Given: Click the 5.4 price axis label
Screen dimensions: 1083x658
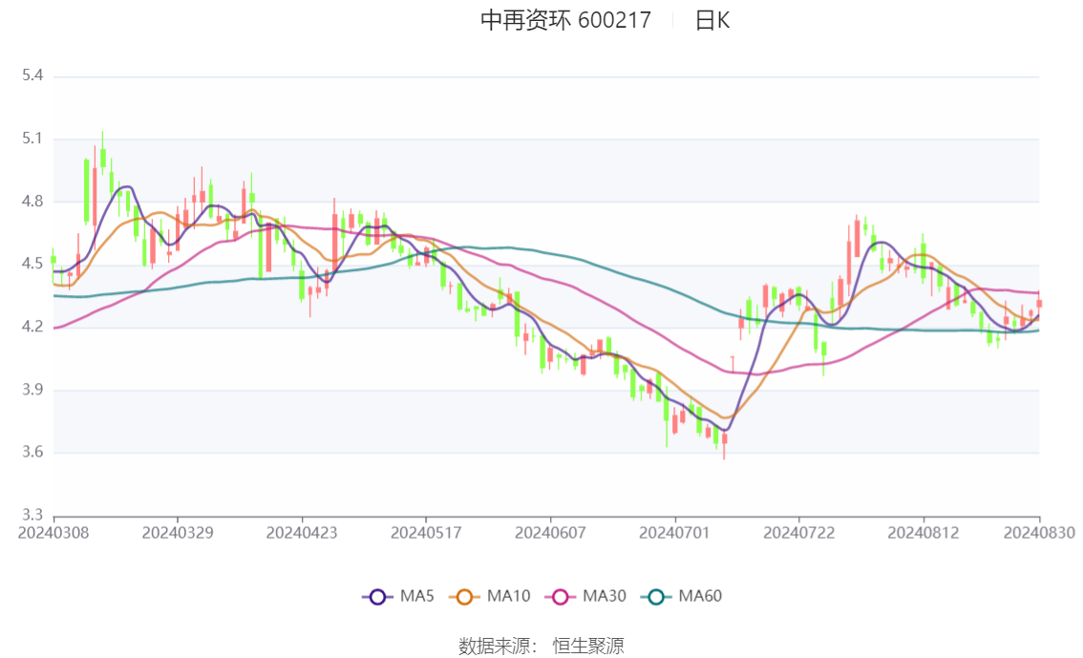Looking at the screenshot, I should [x=32, y=75].
